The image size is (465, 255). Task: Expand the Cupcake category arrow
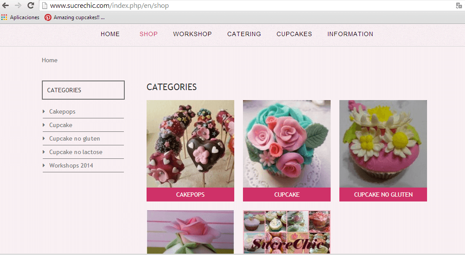44,125
